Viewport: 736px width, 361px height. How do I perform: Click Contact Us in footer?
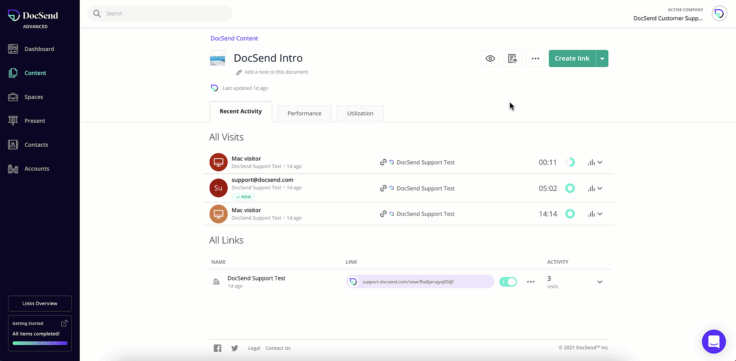point(278,348)
